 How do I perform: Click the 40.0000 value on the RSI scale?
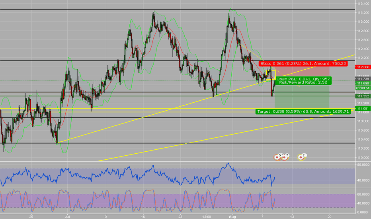(363, 180)
